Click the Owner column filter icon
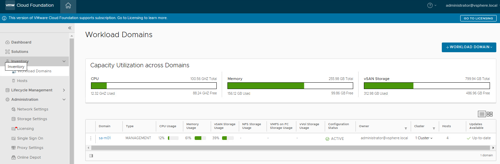This screenshot has width=500, height=164. click(x=406, y=129)
